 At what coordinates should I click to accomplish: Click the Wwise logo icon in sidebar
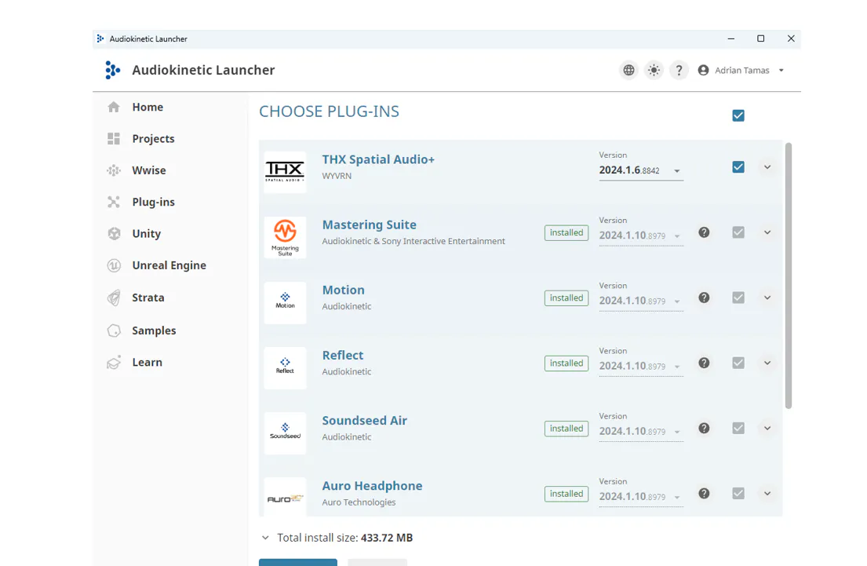click(x=114, y=170)
